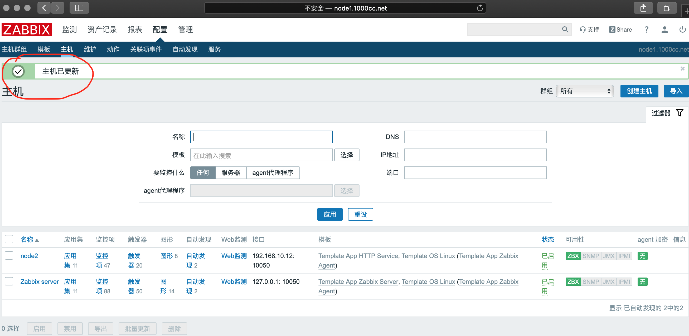Screen dimensions: 689x336
Task: Check the select-all hosts checkbox
Action: point(9,239)
